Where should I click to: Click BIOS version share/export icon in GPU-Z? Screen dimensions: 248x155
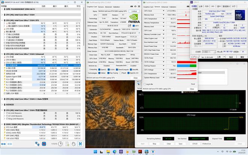(129, 26)
